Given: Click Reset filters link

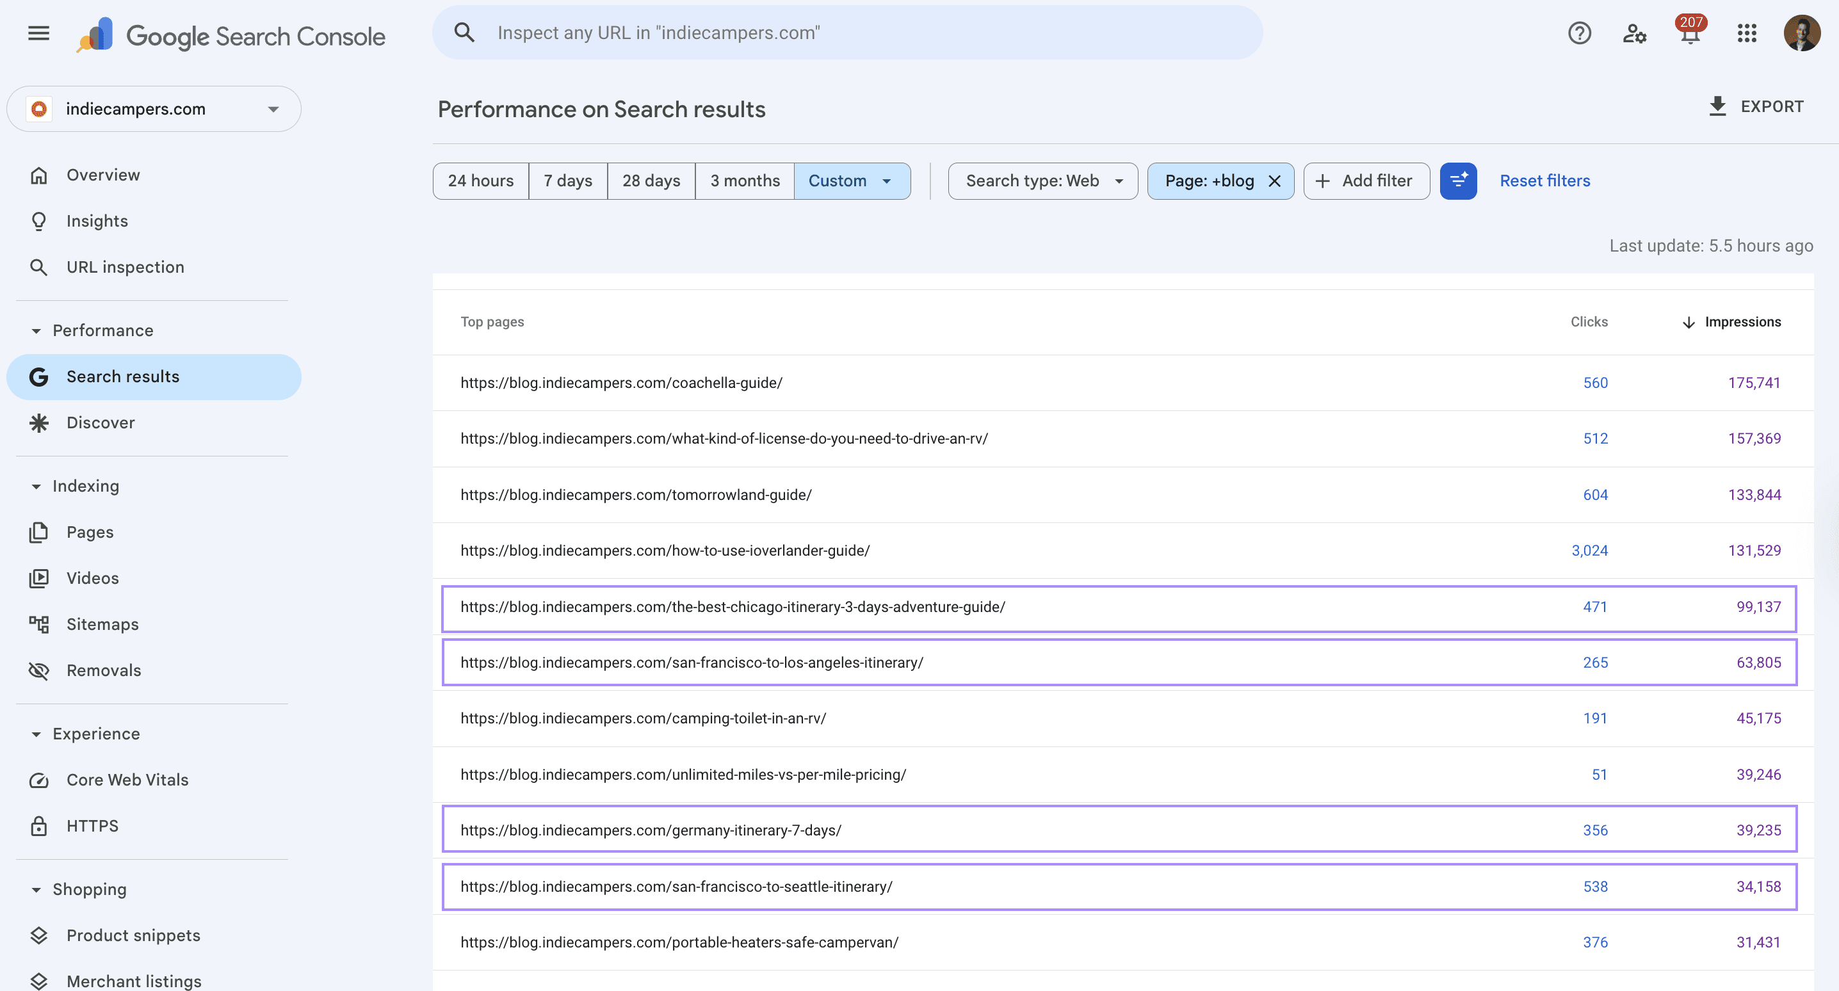Looking at the screenshot, I should tap(1544, 181).
